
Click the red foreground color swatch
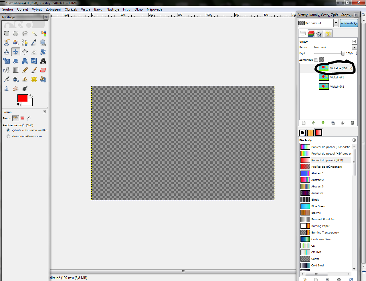[x=22, y=98]
